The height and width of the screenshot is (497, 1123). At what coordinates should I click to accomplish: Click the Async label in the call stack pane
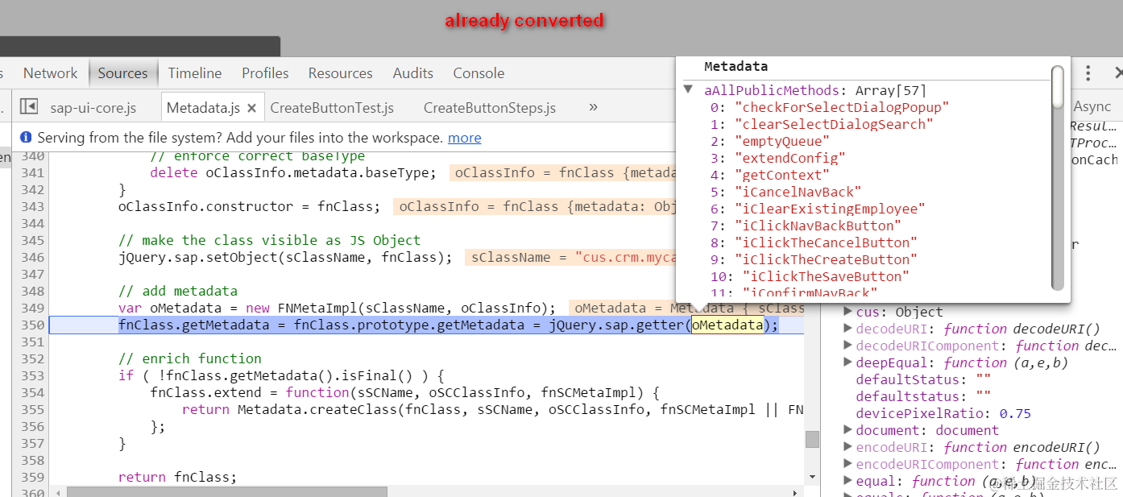click(1092, 106)
